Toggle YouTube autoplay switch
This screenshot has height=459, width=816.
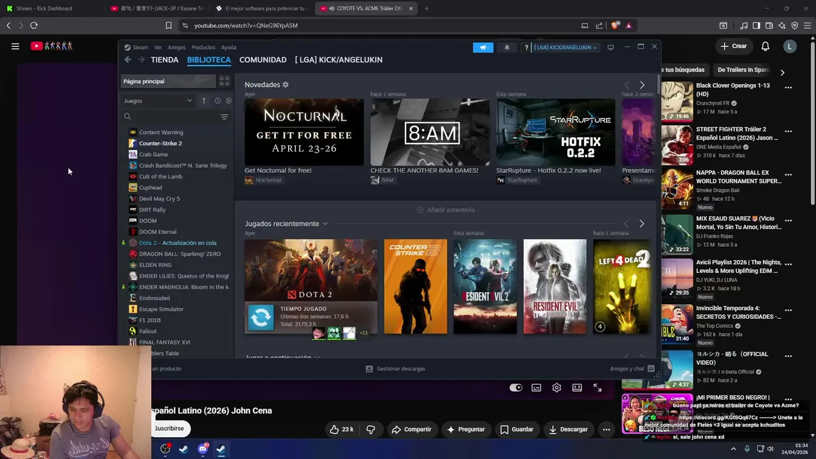(x=516, y=388)
